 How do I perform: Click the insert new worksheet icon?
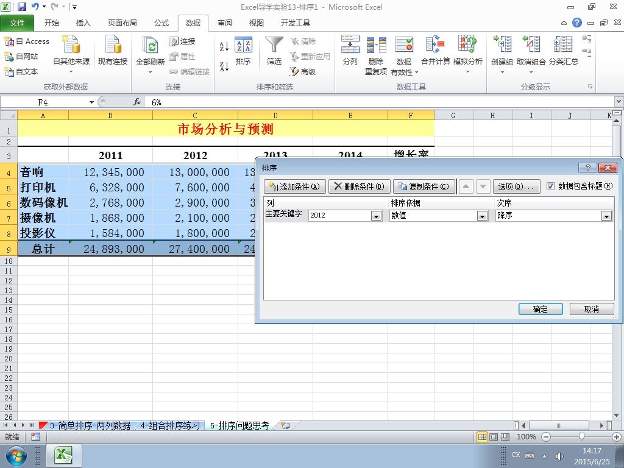285,425
